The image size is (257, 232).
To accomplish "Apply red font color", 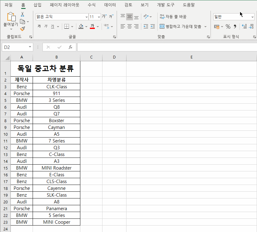I will (x=92, y=26).
